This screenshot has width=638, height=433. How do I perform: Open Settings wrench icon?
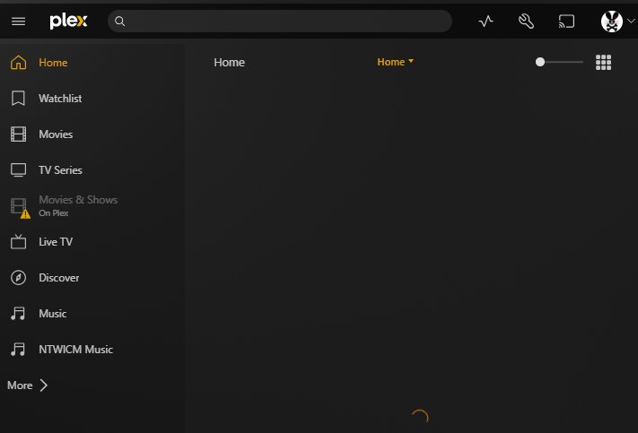(526, 22)
